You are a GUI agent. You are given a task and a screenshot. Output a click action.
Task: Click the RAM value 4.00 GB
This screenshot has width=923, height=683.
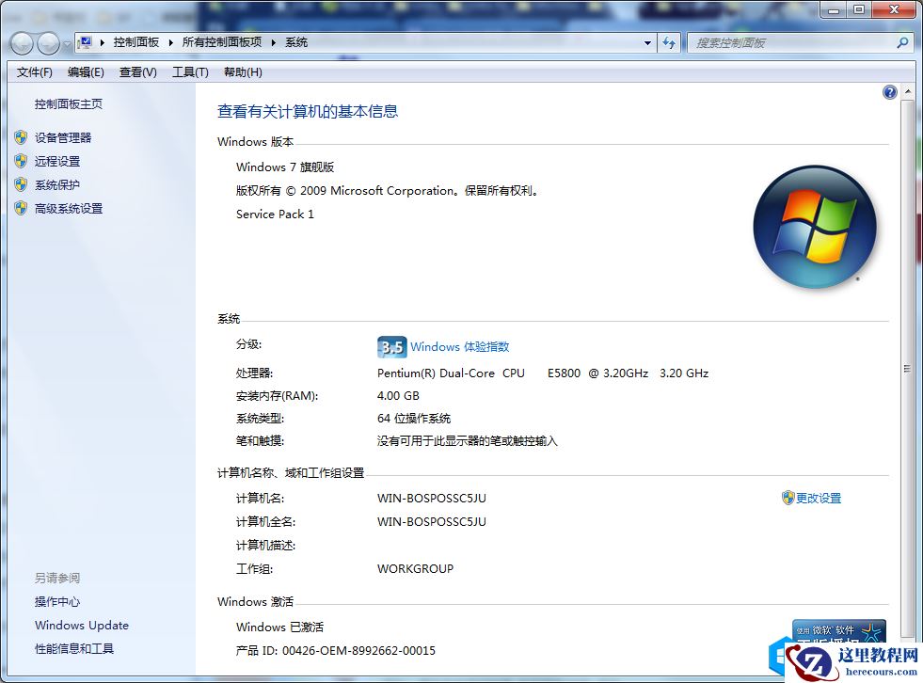(399, 396)
